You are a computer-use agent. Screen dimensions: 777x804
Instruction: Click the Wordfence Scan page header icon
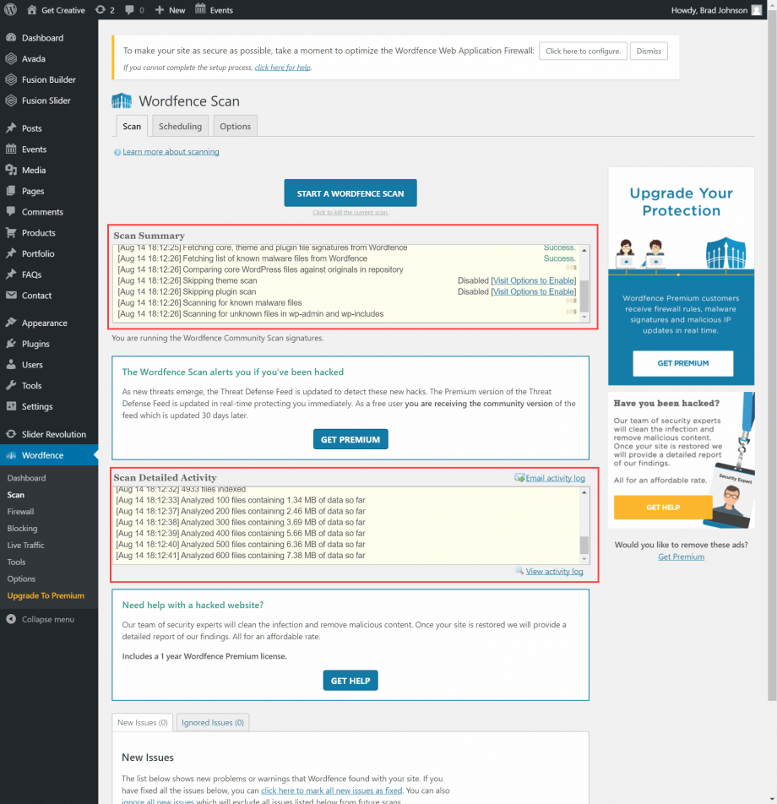pos(121,100)
